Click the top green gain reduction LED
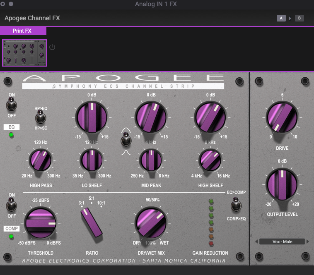314x275 pixels. pyautogui.click(x=211, y=201)
